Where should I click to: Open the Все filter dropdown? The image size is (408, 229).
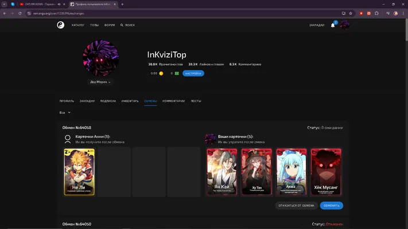[x=65, y=113]
